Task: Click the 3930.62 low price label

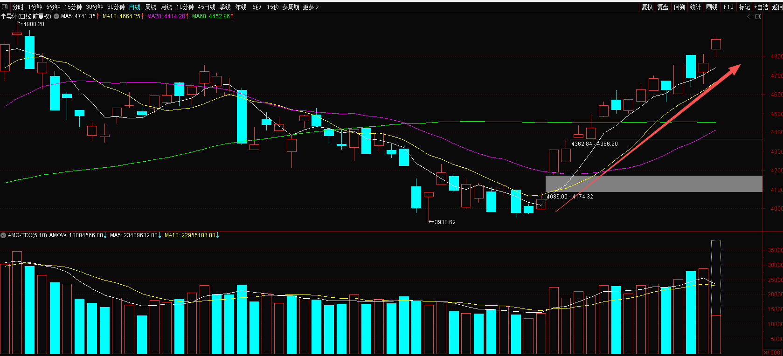Action: 445,222
